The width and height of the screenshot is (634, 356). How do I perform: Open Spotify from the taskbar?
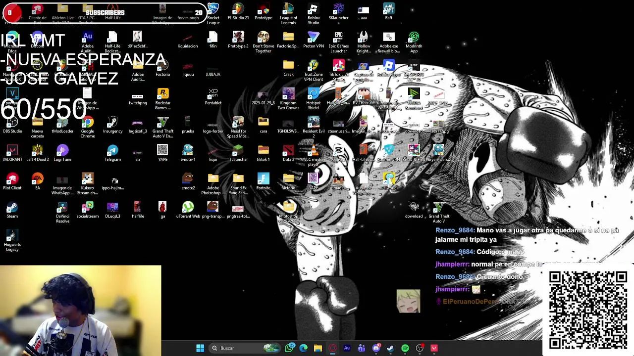(405, 348)
